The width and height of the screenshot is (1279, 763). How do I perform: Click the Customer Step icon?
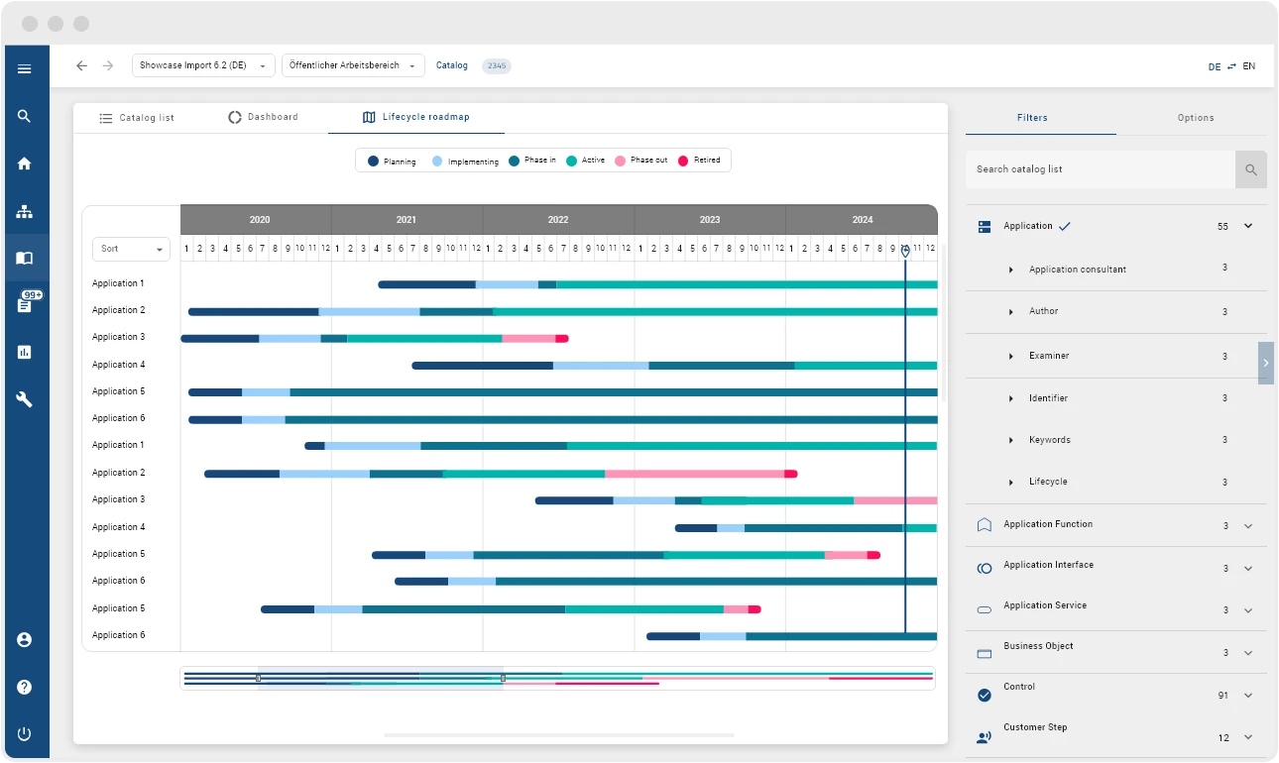click(x=985, y=737)
